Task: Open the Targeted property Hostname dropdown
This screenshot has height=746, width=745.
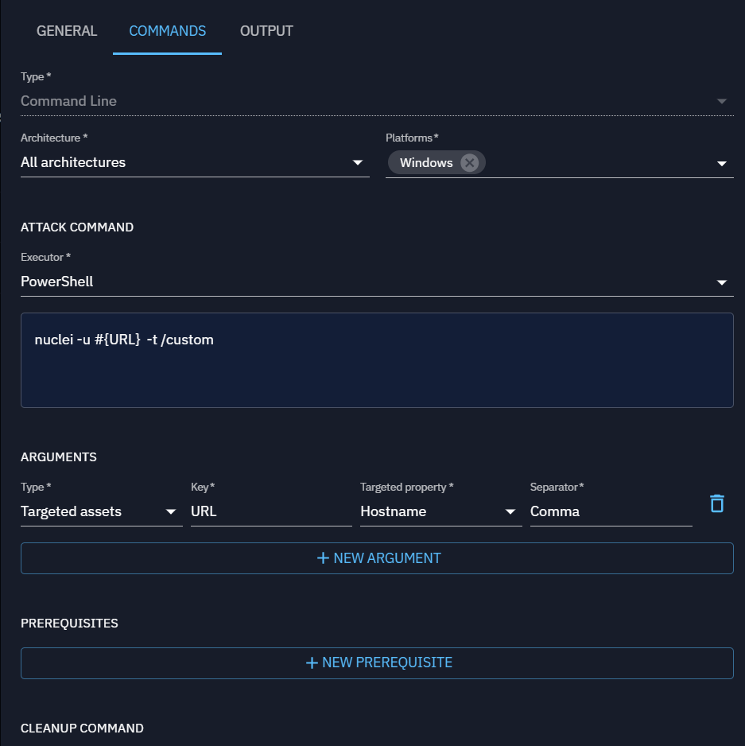Action: point(510,512)
